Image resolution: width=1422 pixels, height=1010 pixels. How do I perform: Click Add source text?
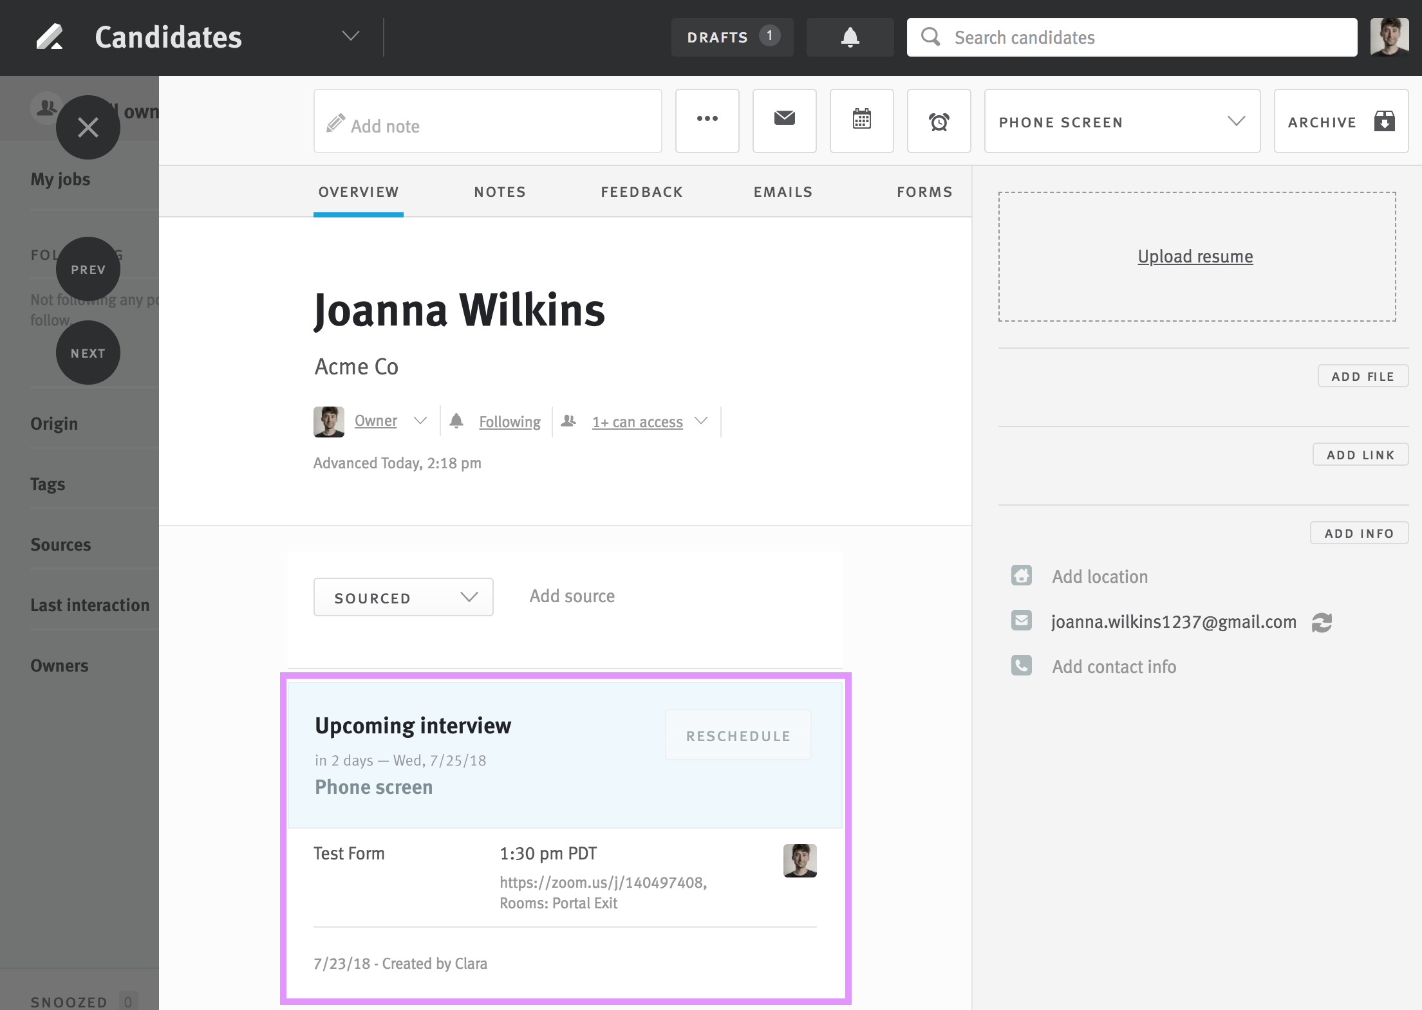pos(572,596)
